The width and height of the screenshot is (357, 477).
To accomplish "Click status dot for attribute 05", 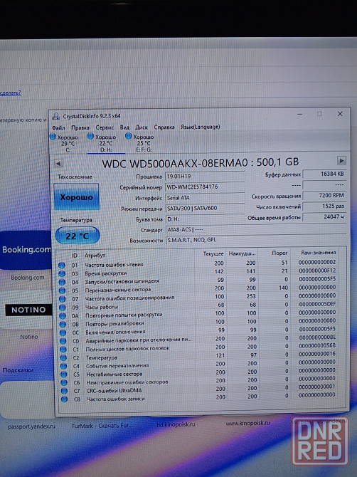I will [x=63, y=290].
